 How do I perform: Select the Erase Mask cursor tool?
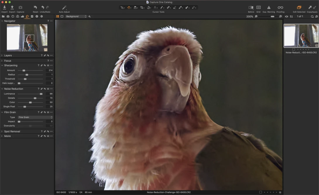pyautogui.click(x=174, y=8)
